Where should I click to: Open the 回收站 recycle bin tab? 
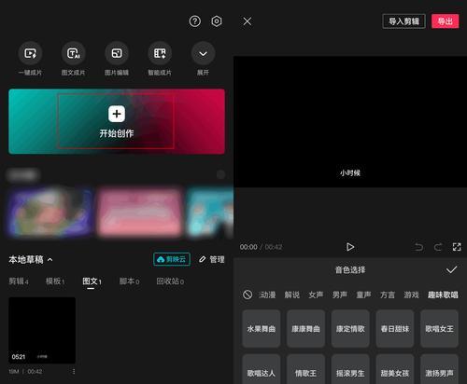click(170, 281)
